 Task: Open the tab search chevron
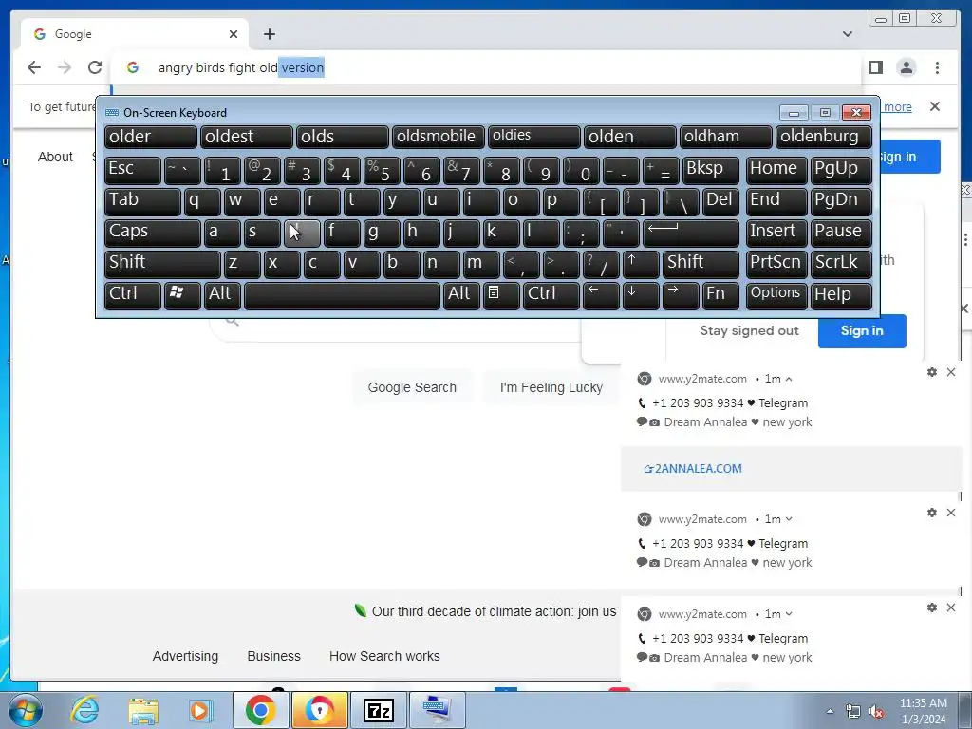click(848, 34)
